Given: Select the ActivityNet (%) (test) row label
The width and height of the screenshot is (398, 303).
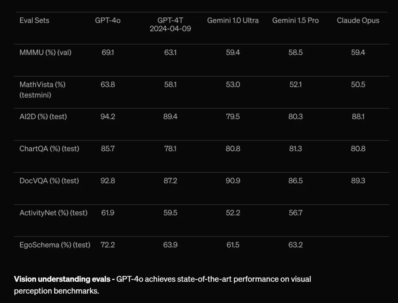Looking at the screenshot, I should click(53, 213).
